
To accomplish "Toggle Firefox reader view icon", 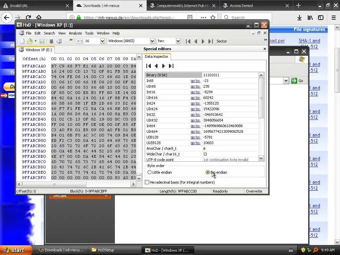I will coord(190,18).
